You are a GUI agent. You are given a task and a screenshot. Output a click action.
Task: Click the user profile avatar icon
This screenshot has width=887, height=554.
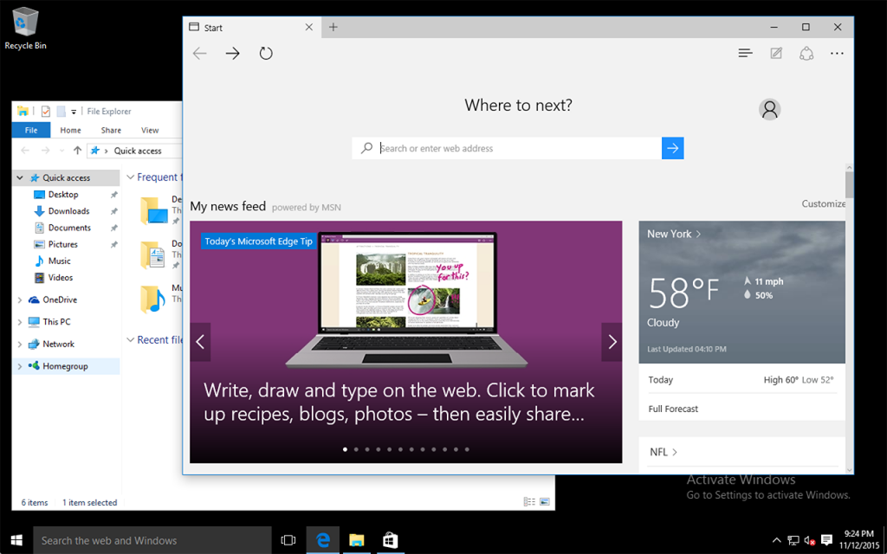769,109
